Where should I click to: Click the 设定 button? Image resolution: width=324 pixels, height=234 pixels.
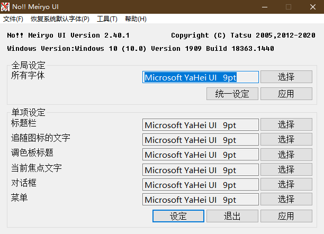[178, 216]
